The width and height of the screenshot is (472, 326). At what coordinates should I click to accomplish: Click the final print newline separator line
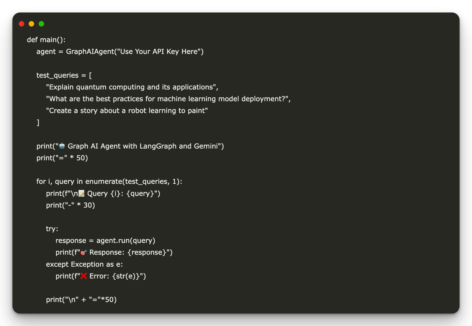coord(81,300)
